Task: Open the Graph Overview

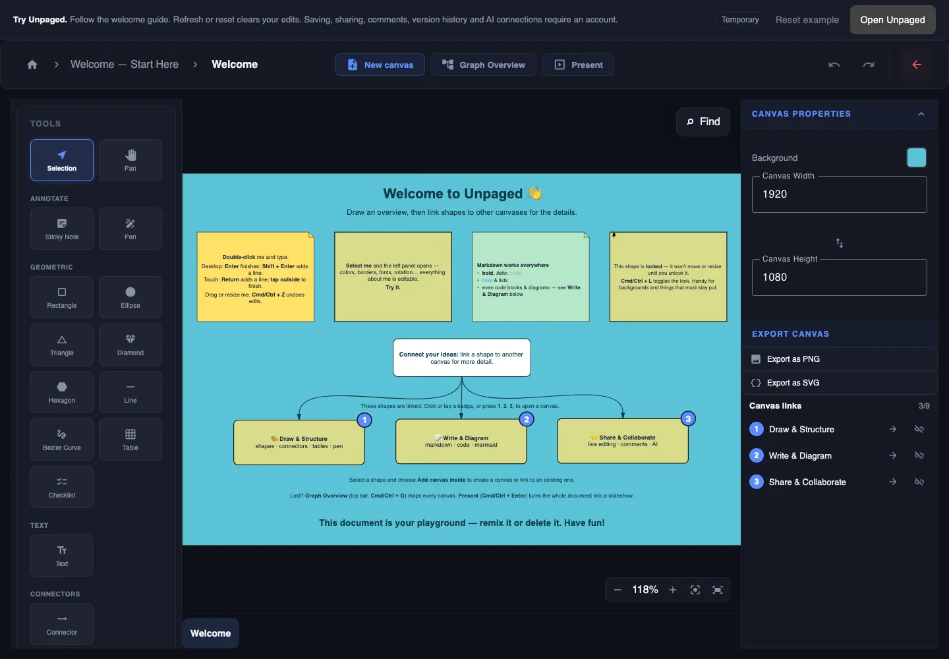Action: 484,65
